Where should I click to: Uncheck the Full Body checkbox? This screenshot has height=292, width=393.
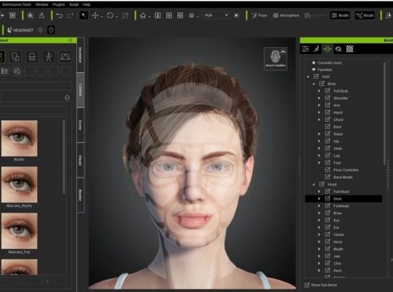tap(327, 91)
